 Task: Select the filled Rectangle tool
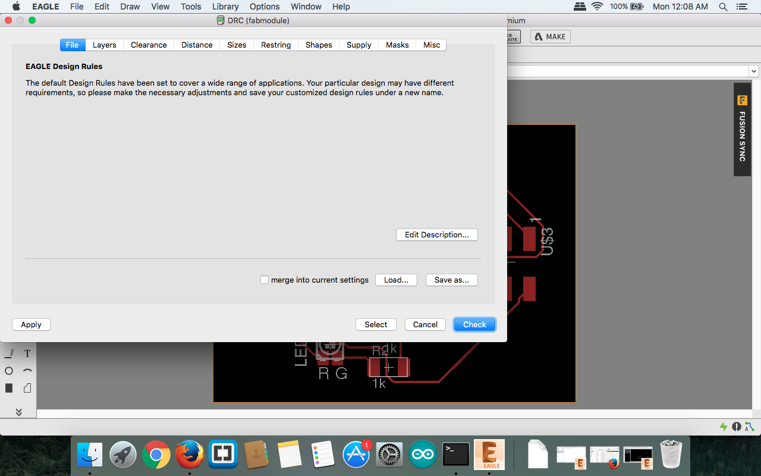click(x=9, y=388)
